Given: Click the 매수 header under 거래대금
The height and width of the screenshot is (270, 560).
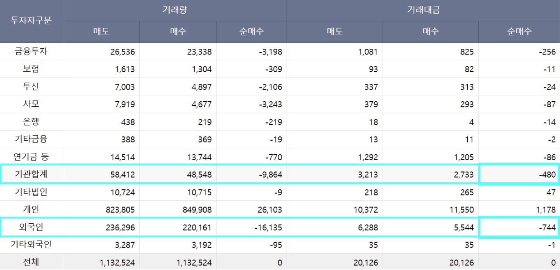Looking at the screenshot, I should click(x=431, y=32).
